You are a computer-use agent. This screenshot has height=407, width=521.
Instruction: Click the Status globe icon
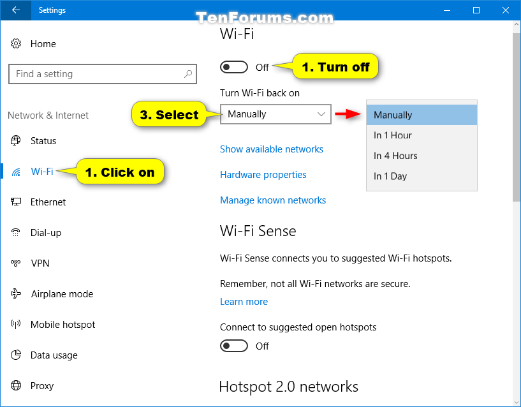point(15,140)
